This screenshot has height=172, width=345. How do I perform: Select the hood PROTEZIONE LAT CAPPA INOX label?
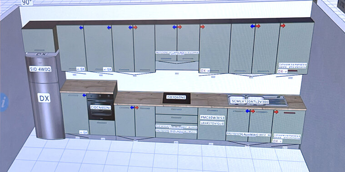click(177, 53)
